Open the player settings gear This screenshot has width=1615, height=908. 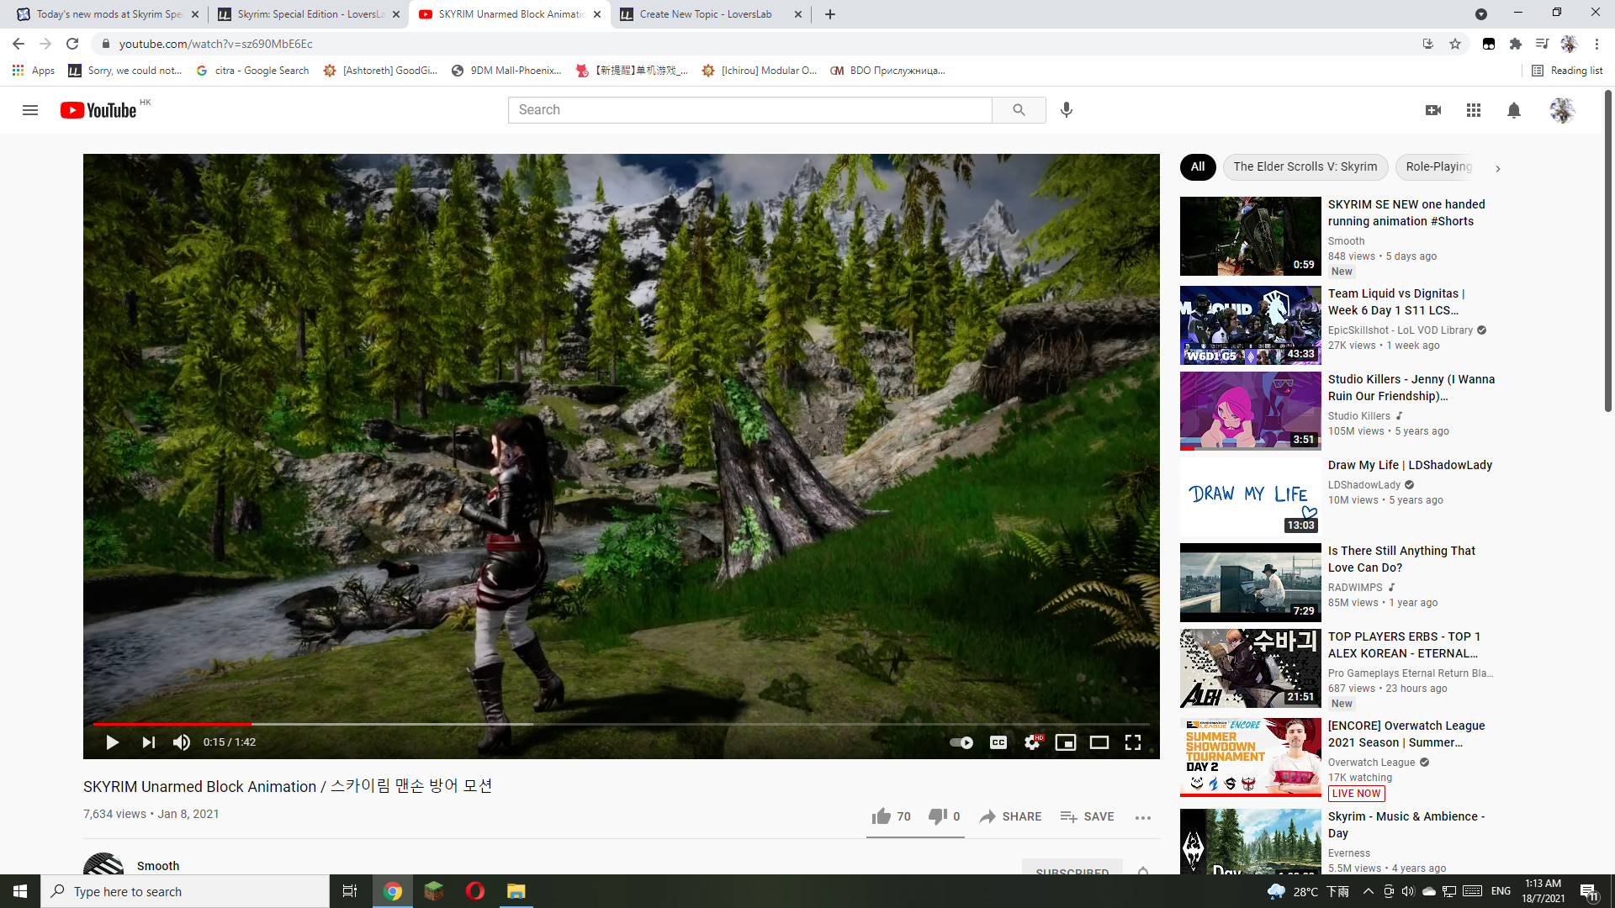pos(1032,742)
